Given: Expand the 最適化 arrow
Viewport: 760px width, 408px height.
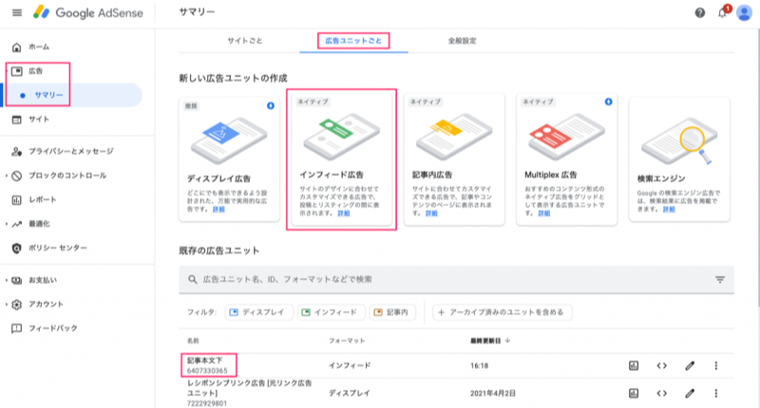Looking at the screenshot, I should (x=7, y=224).
